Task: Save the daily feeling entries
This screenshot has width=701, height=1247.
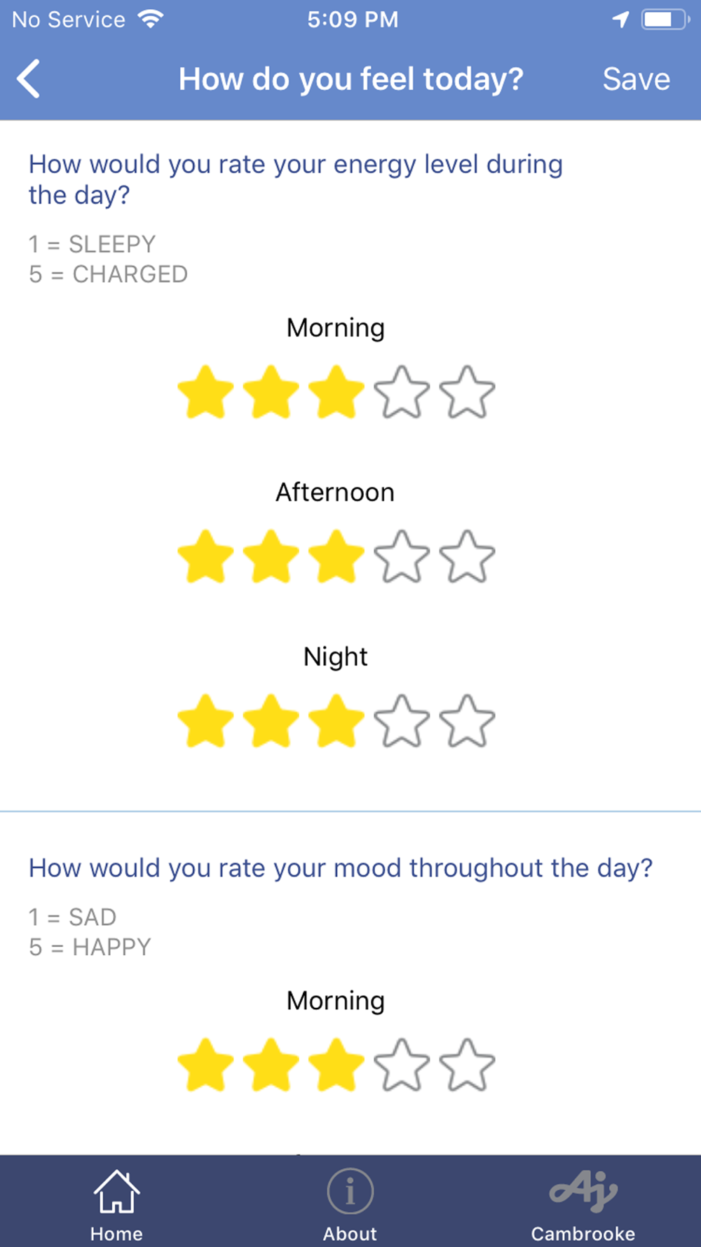Action: point(637,79)
